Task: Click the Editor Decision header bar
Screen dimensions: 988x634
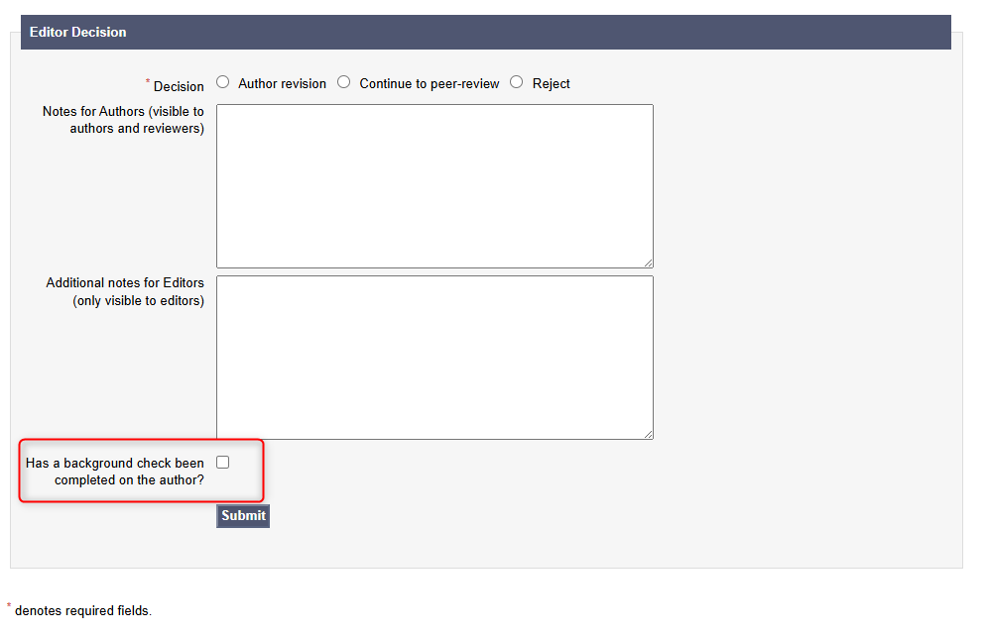Action: tap(485, 32)
